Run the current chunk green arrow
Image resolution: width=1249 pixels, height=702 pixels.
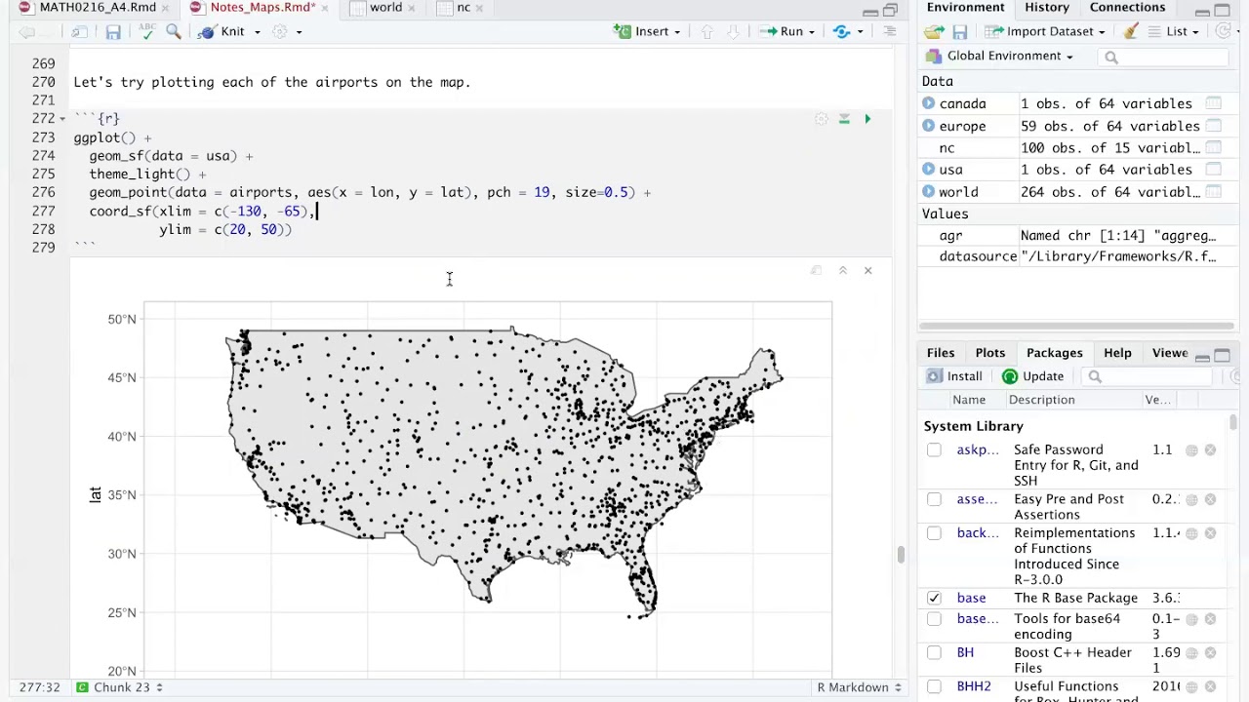(867, 119)
